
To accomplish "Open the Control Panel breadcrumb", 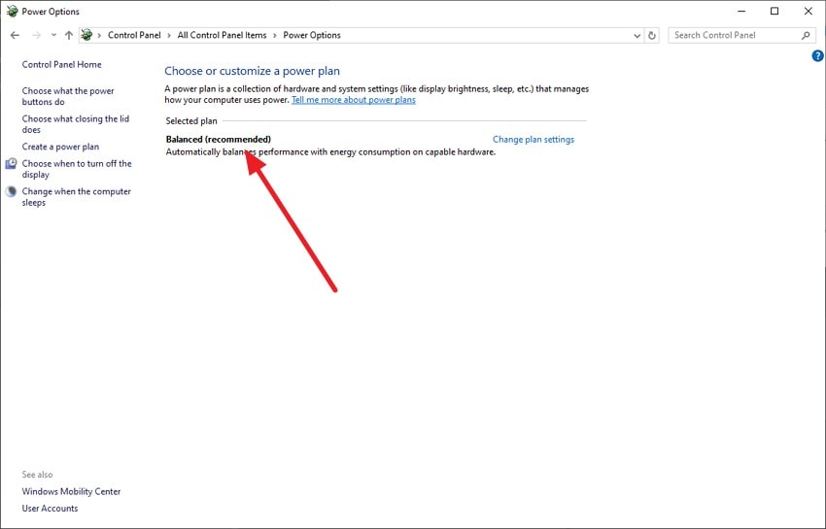I will coord(134,35).
